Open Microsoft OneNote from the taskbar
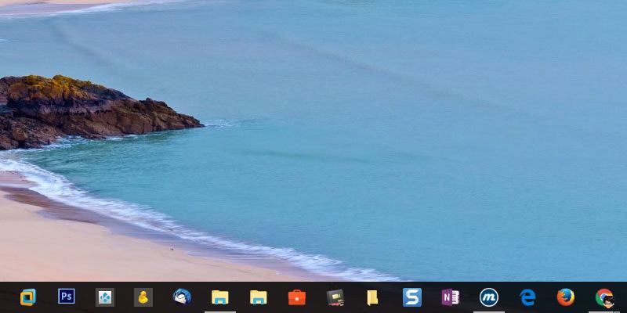Image resolution: width=627 pixels, height=313 pixels. click(x=450, y=297)
